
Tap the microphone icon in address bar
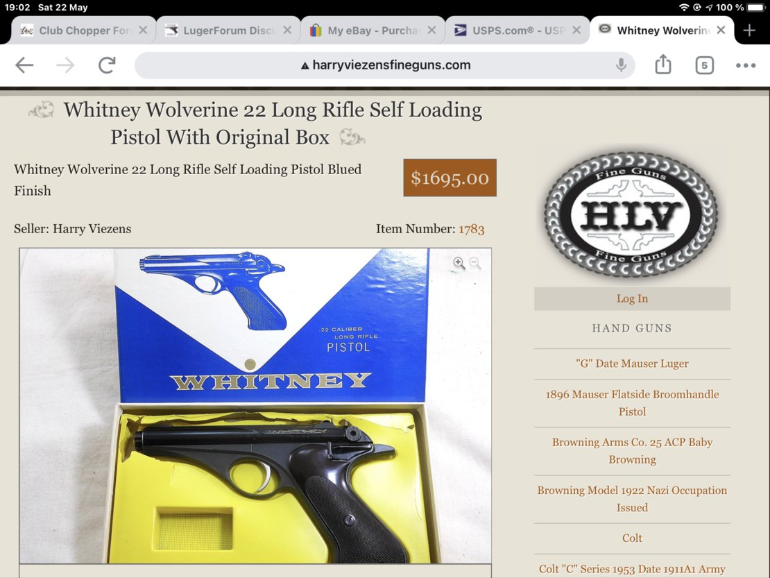tap(621, 65)
